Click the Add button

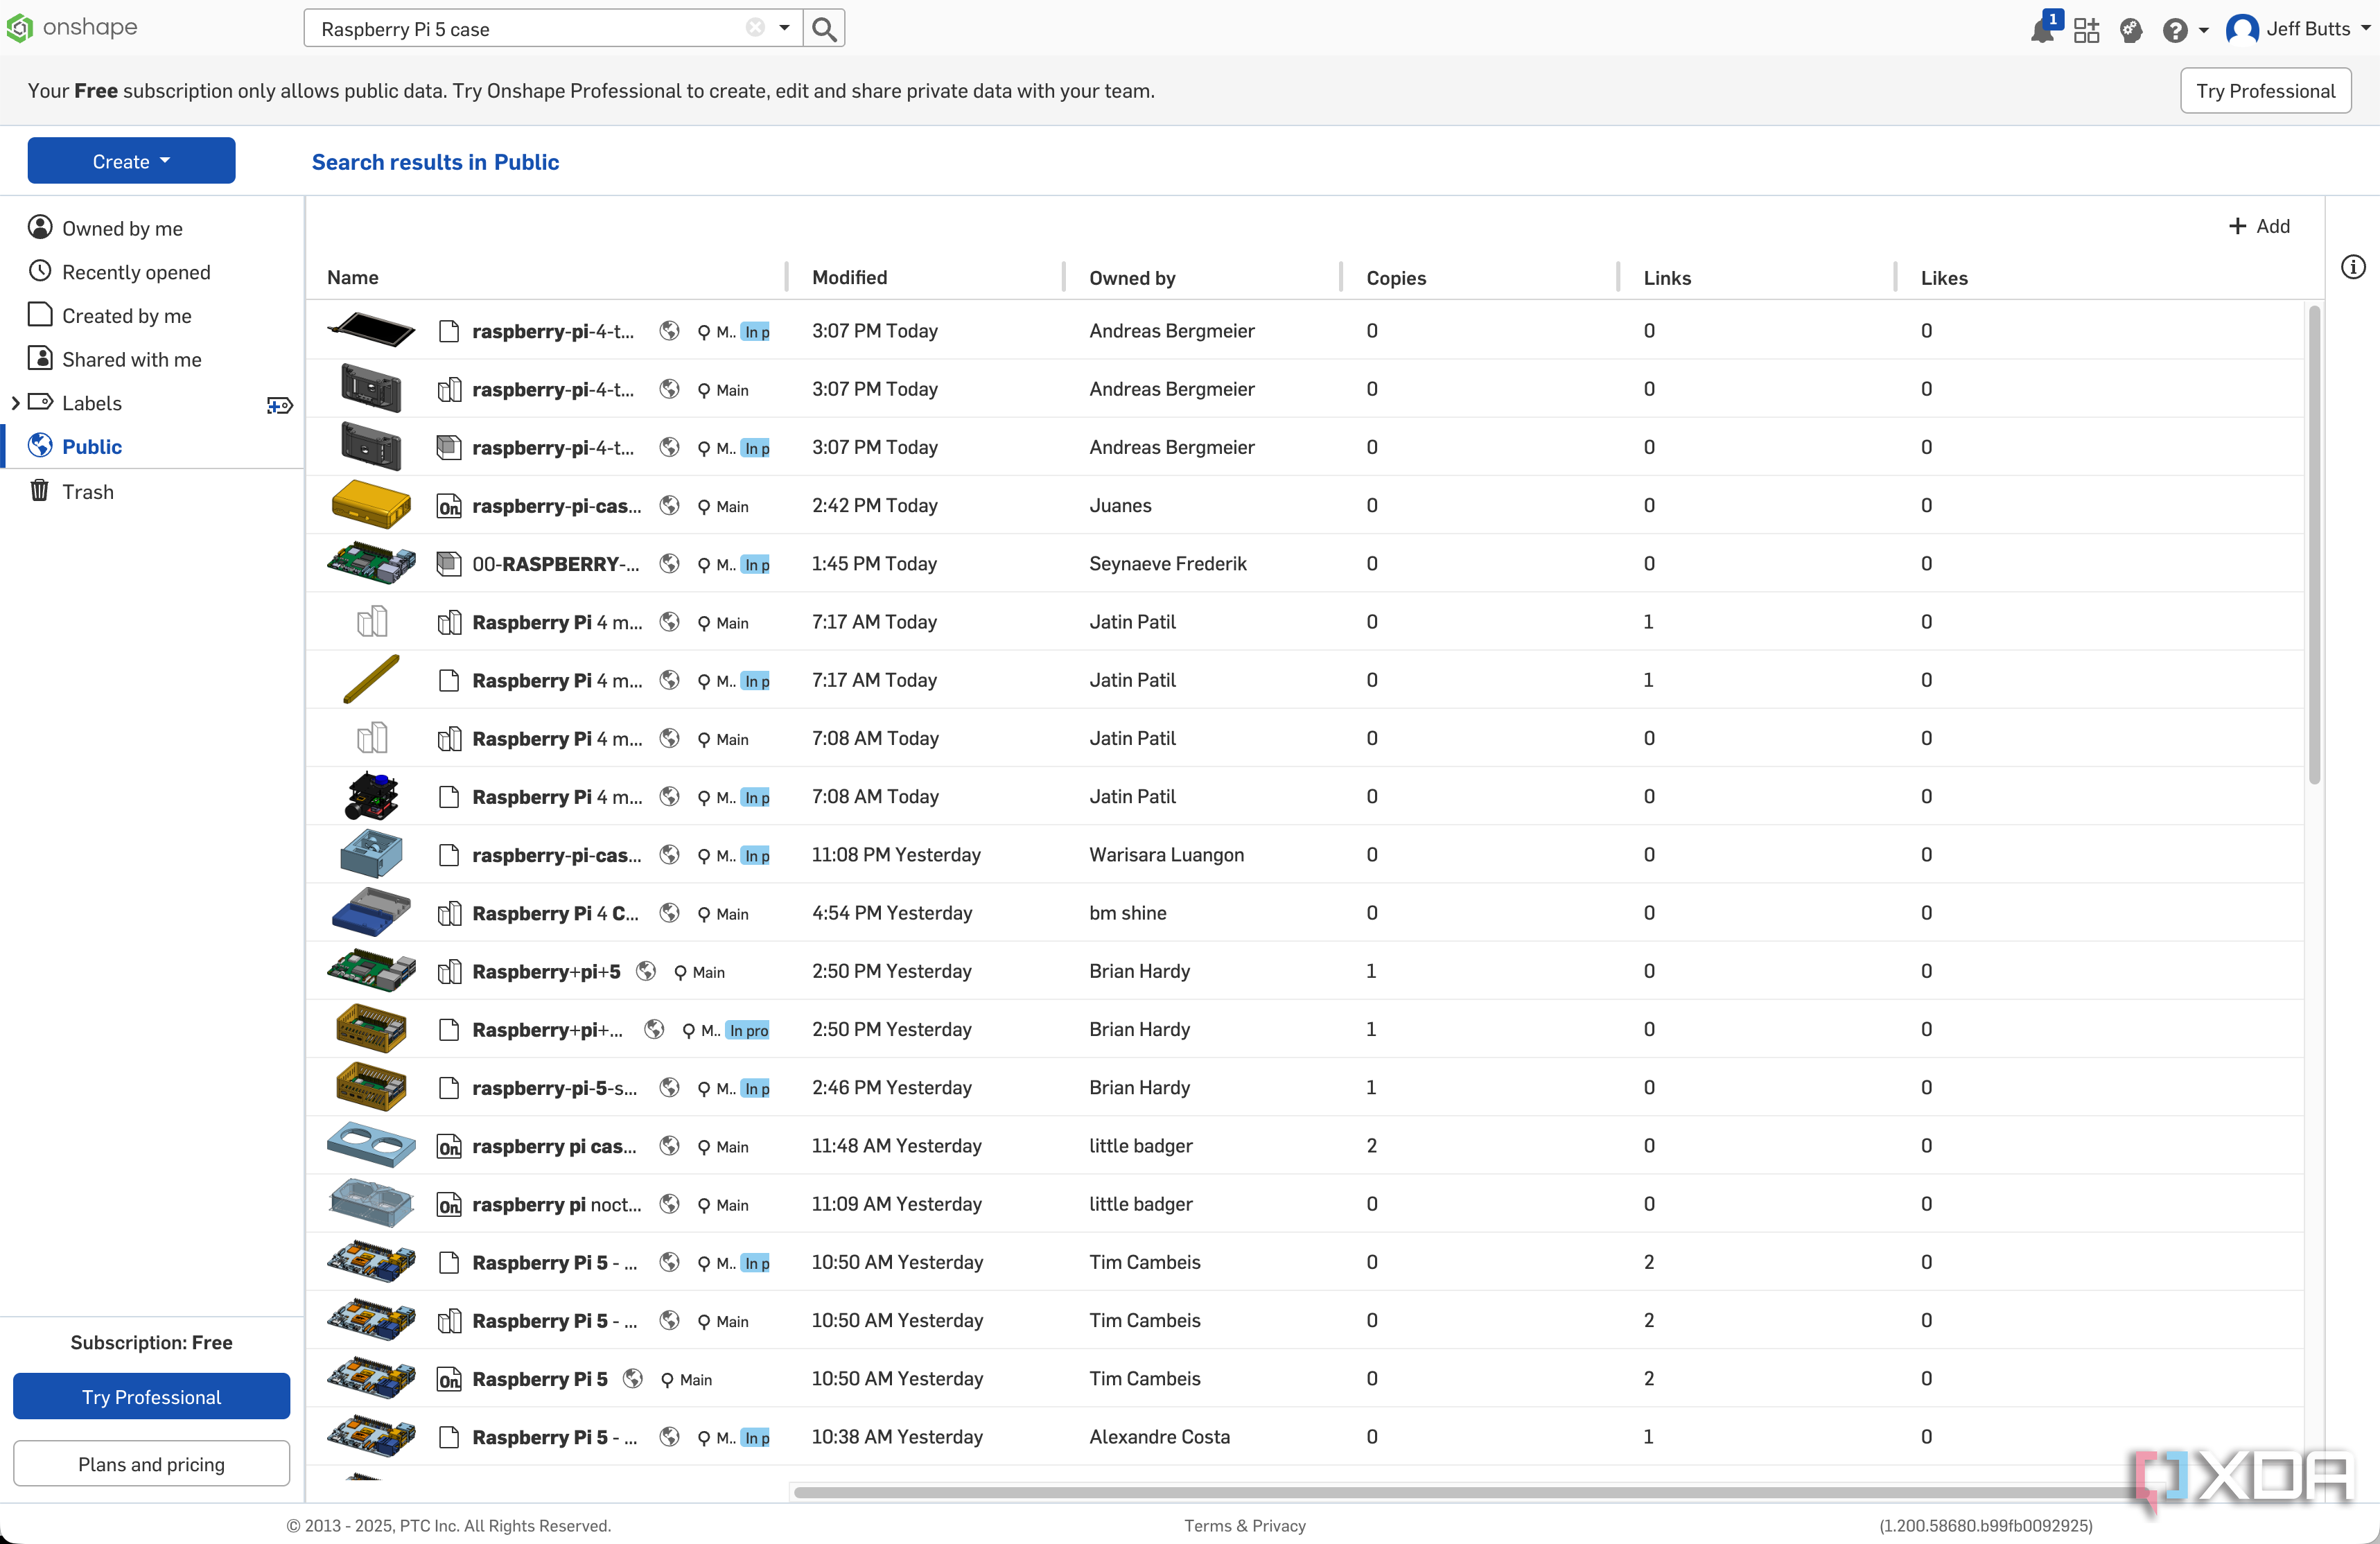2259,226
